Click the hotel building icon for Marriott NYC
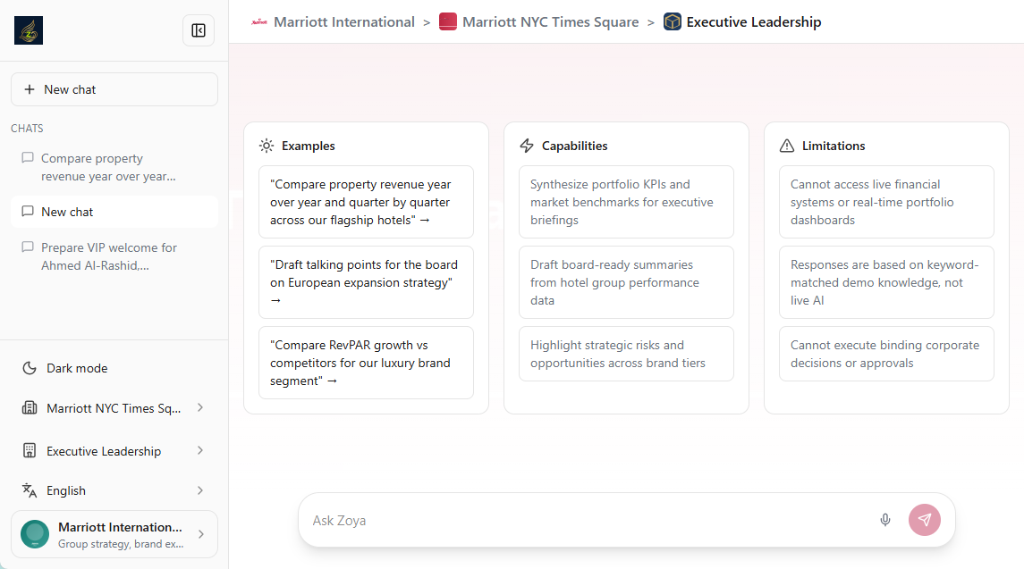 tap(30, 408)
